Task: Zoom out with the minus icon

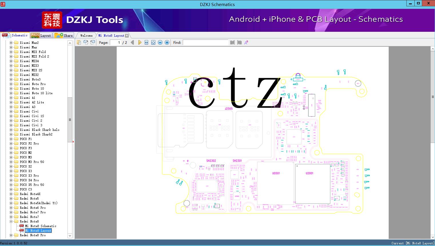Action: (x=160, y=42)
